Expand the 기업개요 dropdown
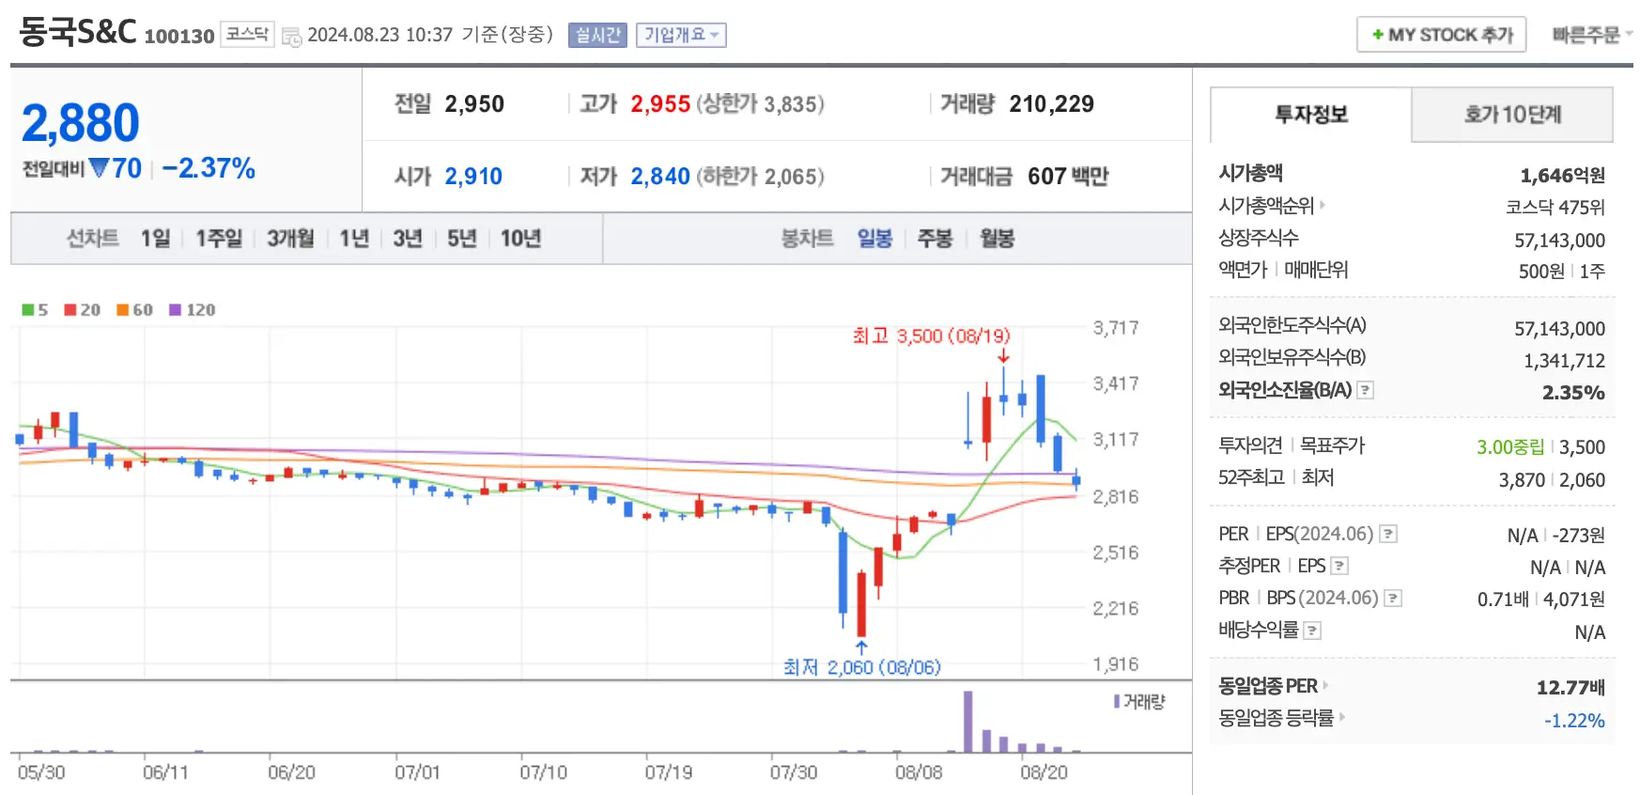Screen dimensions: 1640x795 tap(681, 35)
